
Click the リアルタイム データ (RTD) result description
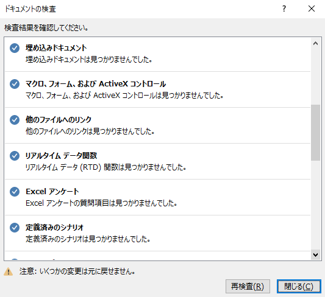(x=105, y=167)
